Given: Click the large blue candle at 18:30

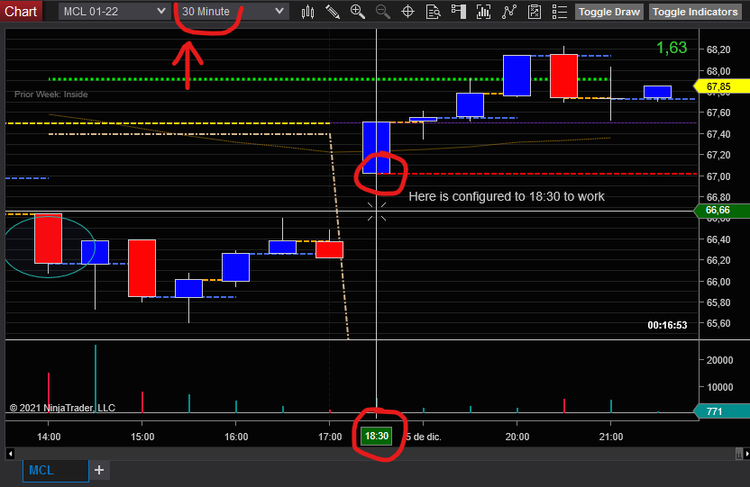Looking at the screenshot, I should [377, 148].
